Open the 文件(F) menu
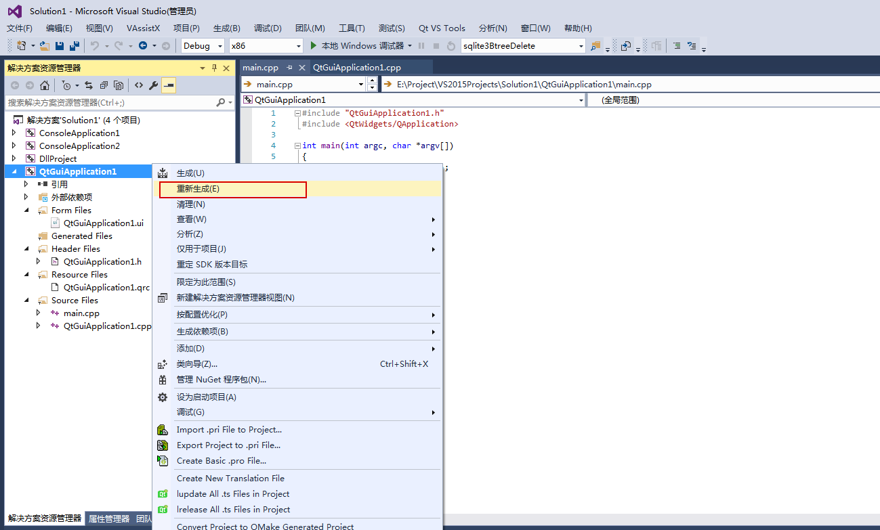The image size is (880, 530). point(20,28)
